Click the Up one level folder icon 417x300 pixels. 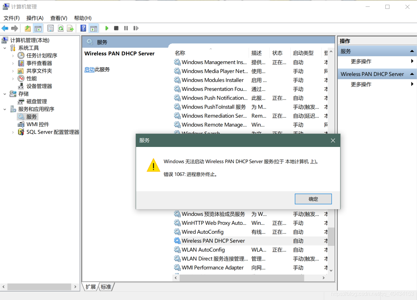(x=28, y=28)
